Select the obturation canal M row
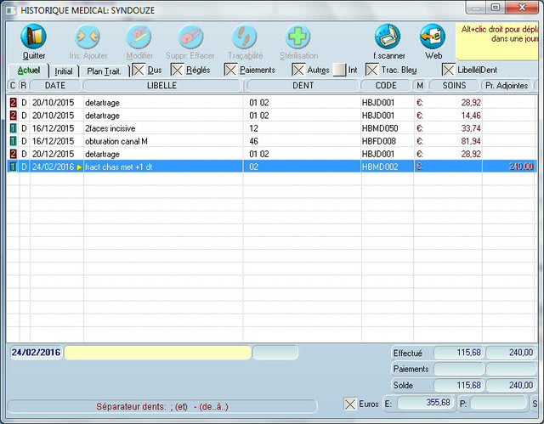Viewport: 544px width, 424px height. [x=116, y=141]
